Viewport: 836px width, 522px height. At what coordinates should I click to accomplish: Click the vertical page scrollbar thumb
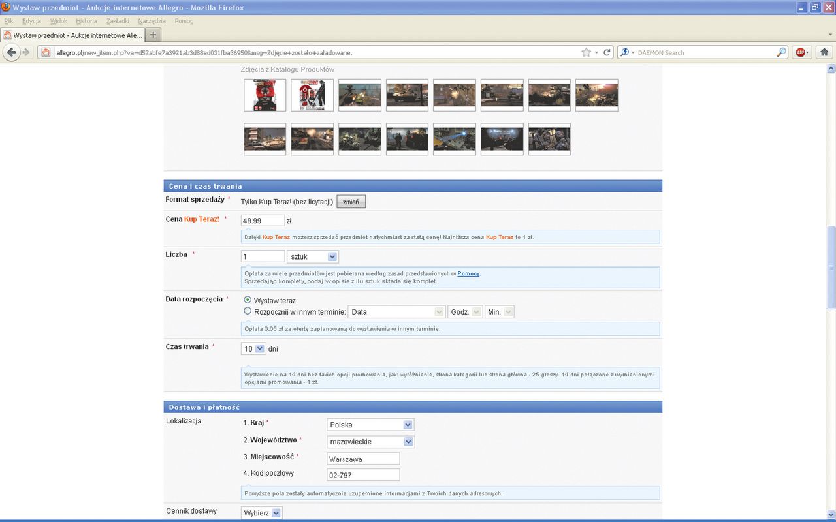coord(831,268)
